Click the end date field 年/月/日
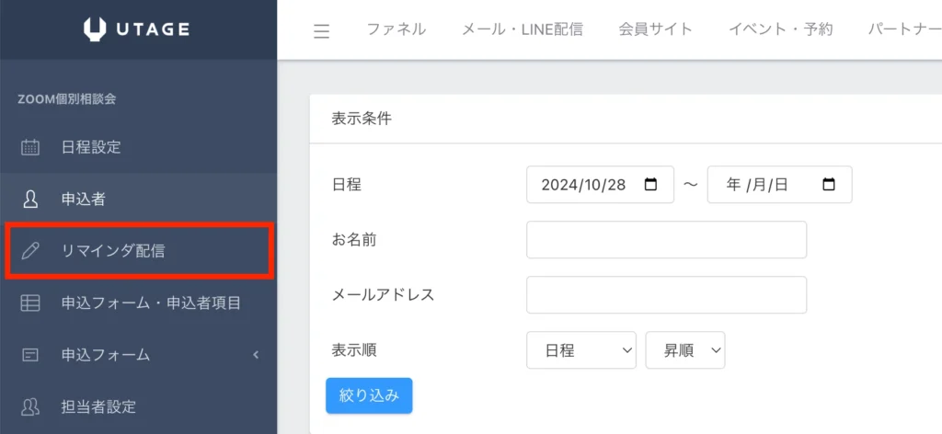Viewport: 942px width, 434px height. point(780,185)
